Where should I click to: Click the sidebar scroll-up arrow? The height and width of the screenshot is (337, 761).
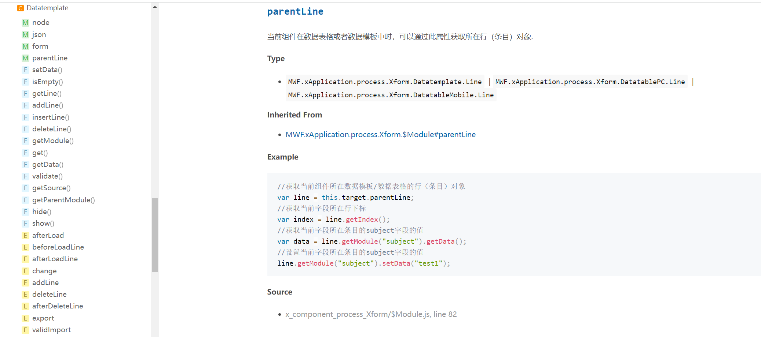[x=155, y=7]
